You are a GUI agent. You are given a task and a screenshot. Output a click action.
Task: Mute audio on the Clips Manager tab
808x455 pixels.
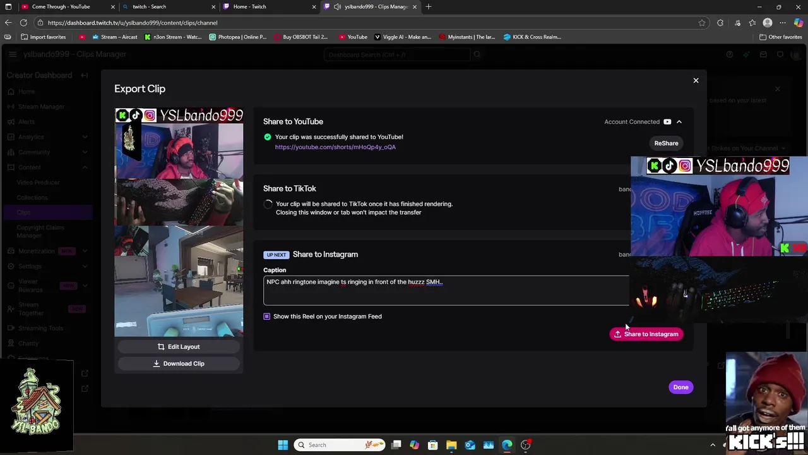(x=337, y=7)
